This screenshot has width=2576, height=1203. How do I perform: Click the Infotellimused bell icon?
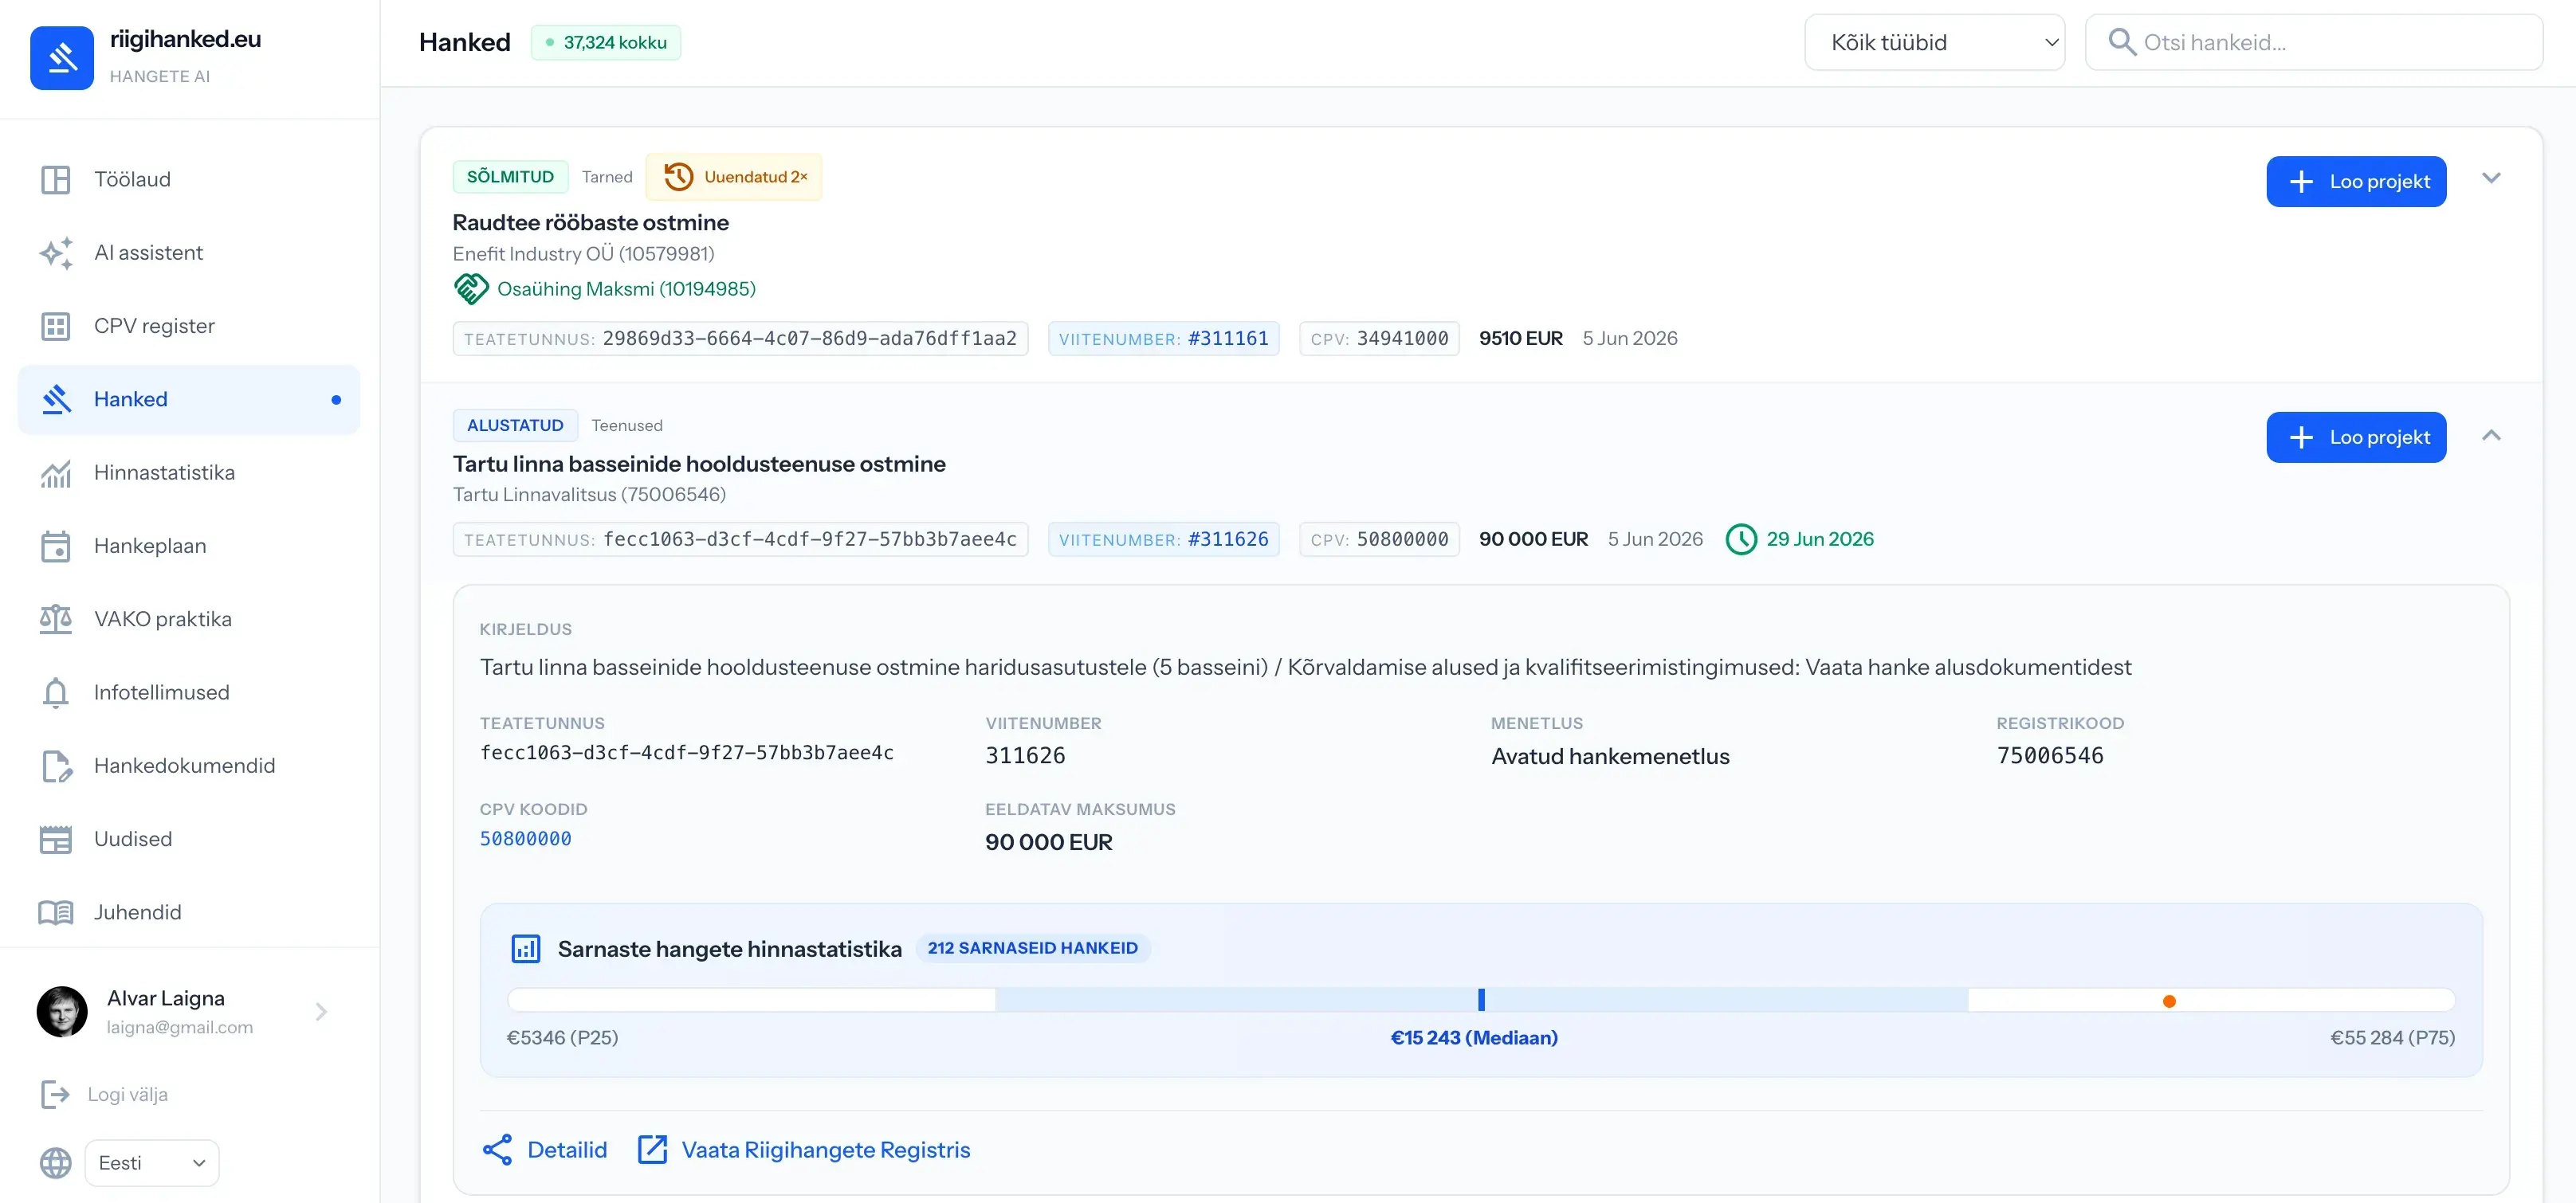tap(56, 693)
